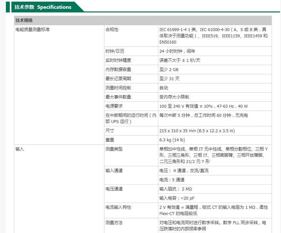Select the 合规性 label cell

coord(112,30)
